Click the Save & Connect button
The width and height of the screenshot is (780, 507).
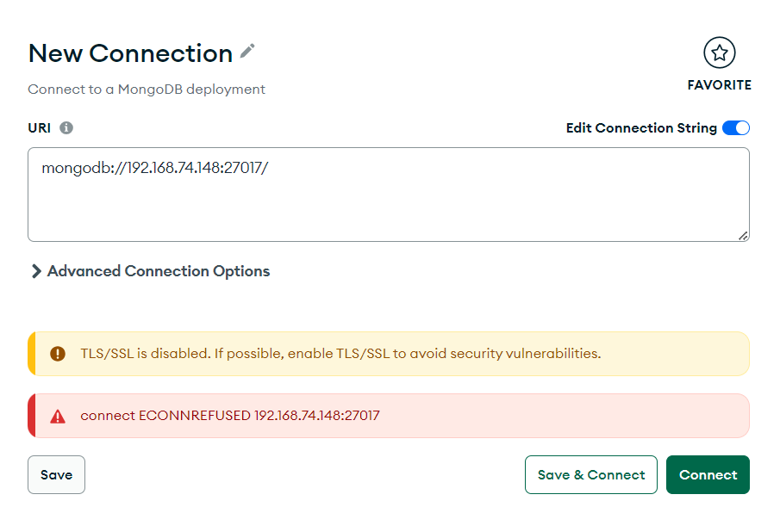pos(591,474)
